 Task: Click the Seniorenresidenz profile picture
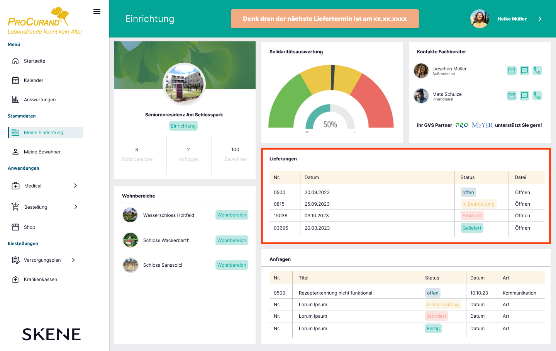click(x=184, y=84)
